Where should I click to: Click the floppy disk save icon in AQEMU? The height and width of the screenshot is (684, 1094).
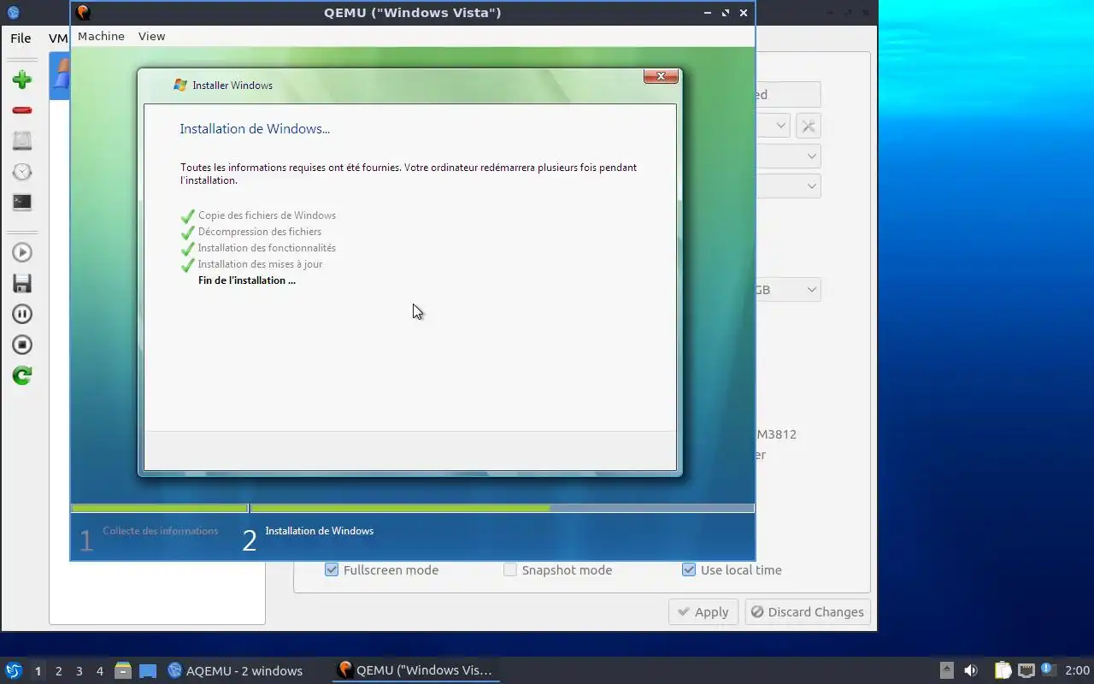[22, 283]
